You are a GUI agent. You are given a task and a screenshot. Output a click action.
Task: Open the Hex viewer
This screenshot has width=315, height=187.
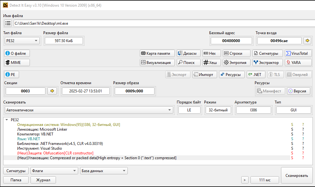click(211, 53)
